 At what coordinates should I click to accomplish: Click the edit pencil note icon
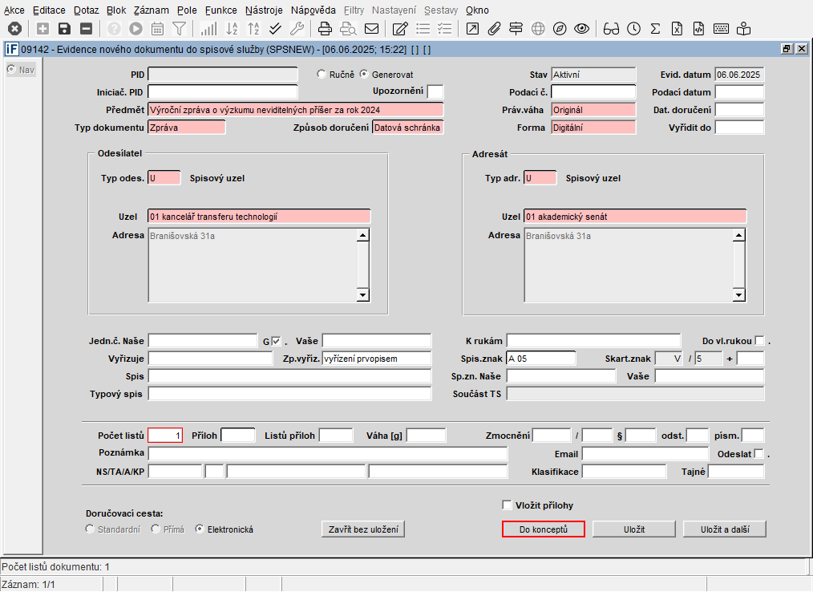400,29
